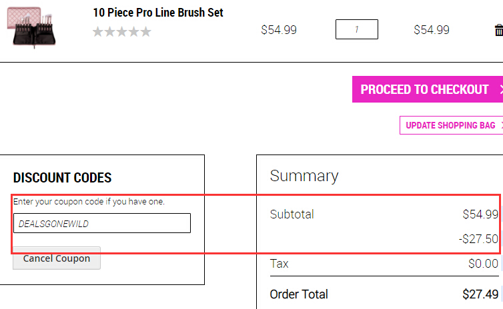Select the second rating star
Image resolution: width=503 pixels, height=309 pixels.
click(x=109, y=32)
